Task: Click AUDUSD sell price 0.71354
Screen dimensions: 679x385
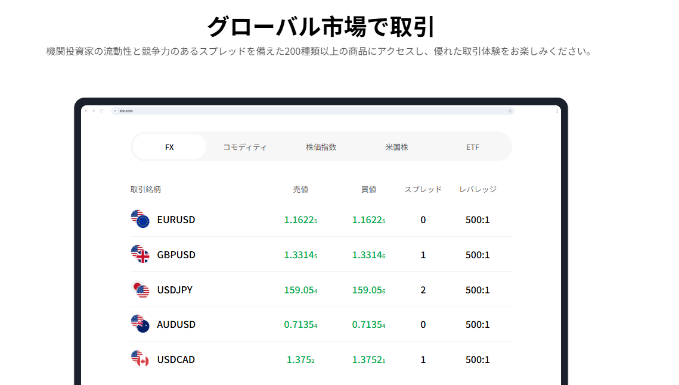Action: tap(300, 324)
